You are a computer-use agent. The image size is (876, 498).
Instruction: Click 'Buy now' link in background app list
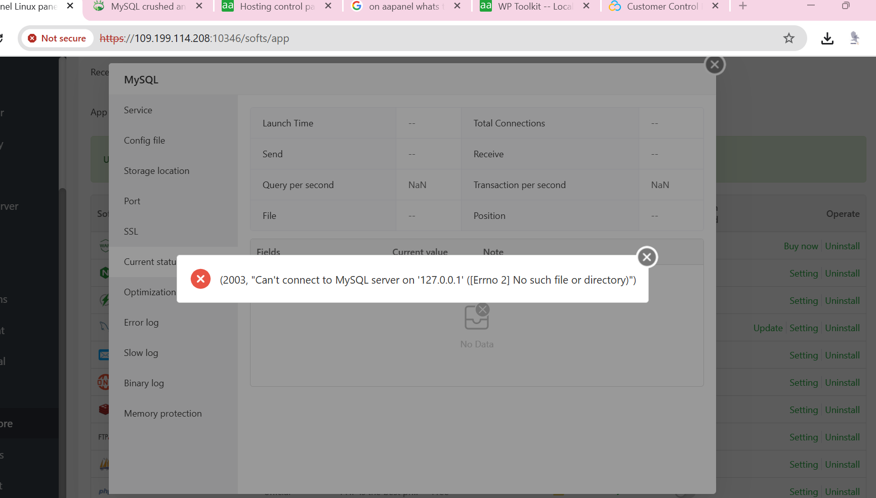click(801, 246)
